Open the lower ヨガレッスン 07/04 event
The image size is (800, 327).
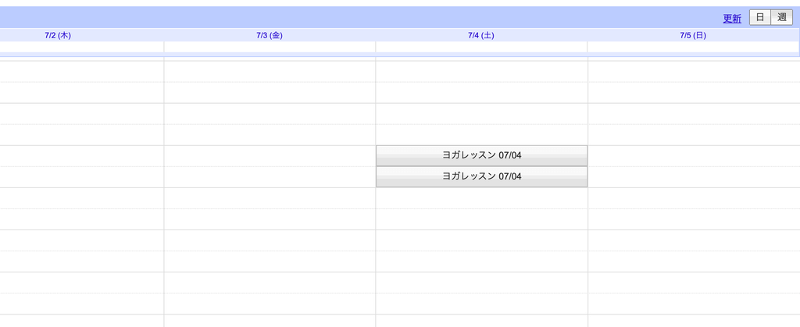[x=481, y=176]
